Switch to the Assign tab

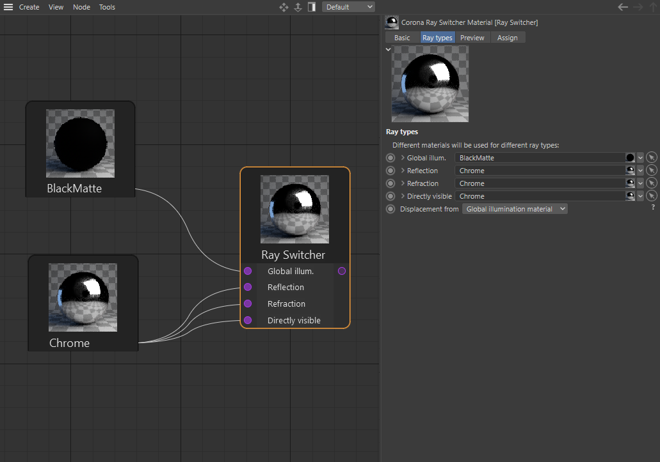(507, 38)
